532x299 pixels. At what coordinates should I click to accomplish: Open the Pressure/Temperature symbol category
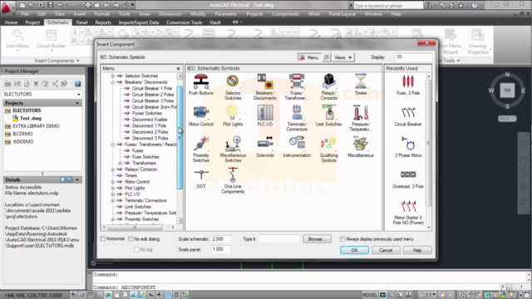click(360, 118)
